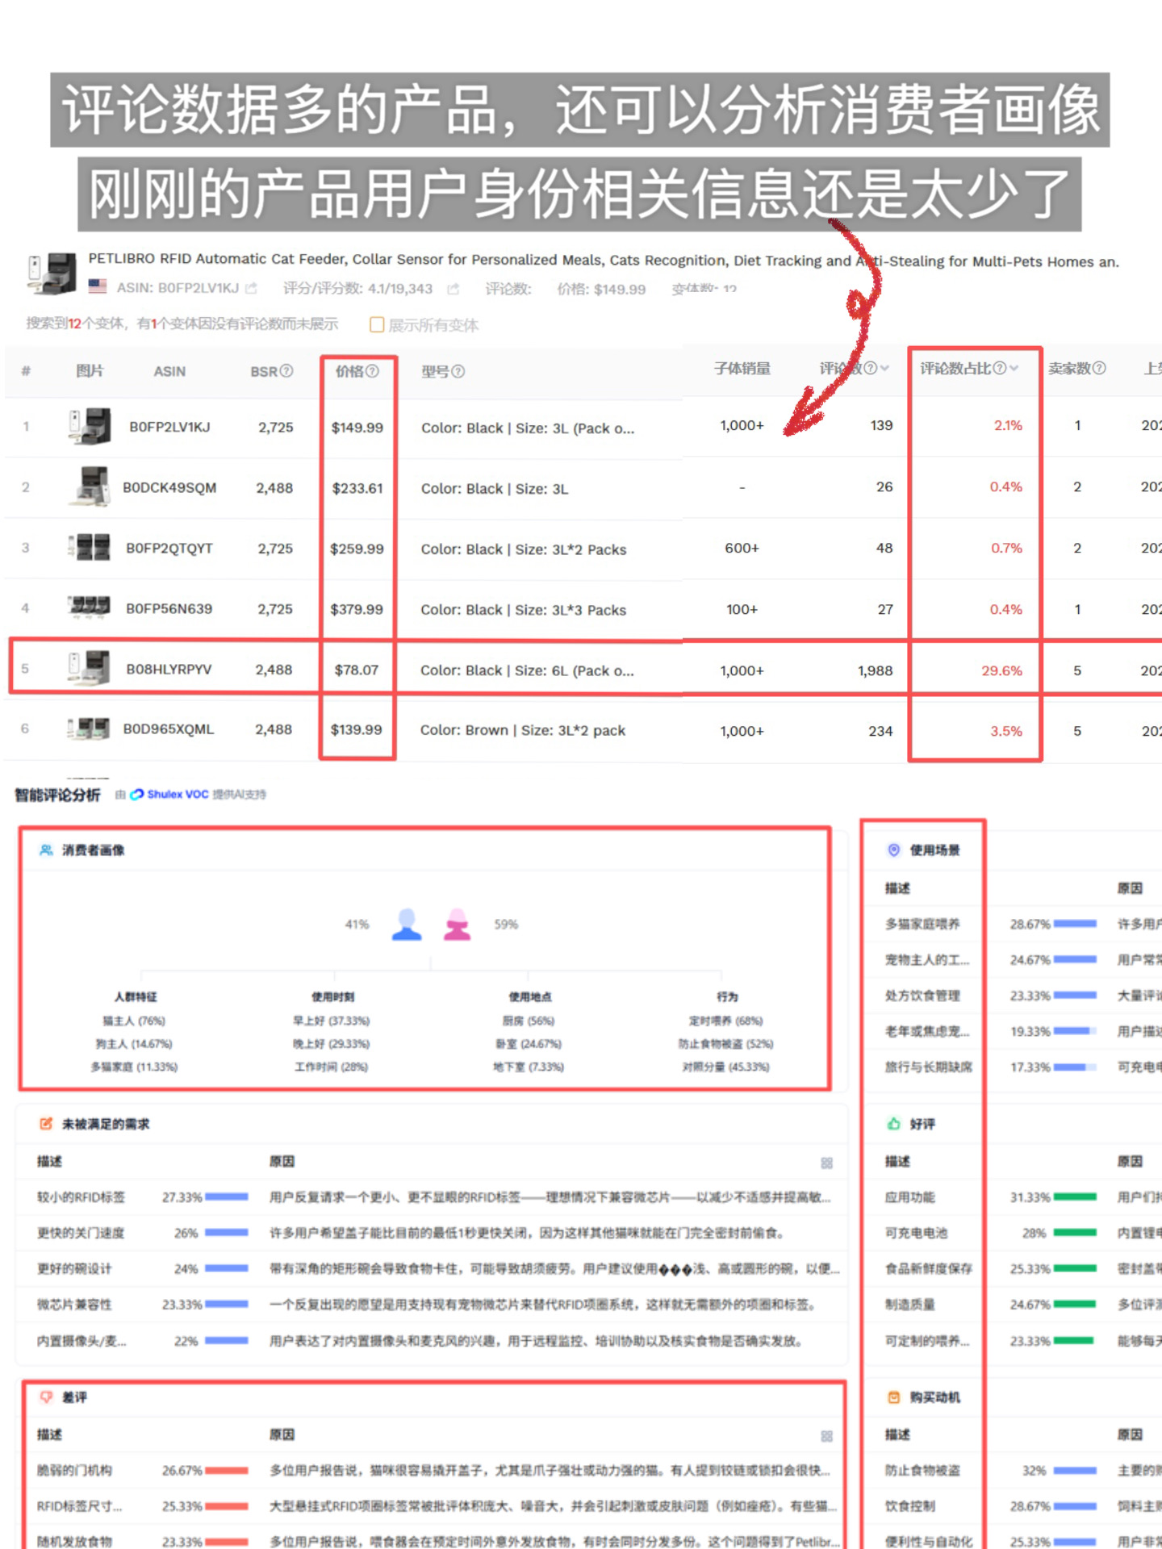This screenshot has height=1549, width=1162.
Task: Open the B0FP2LV1KJ ASIN link in row 1
Action: [169, 427]
